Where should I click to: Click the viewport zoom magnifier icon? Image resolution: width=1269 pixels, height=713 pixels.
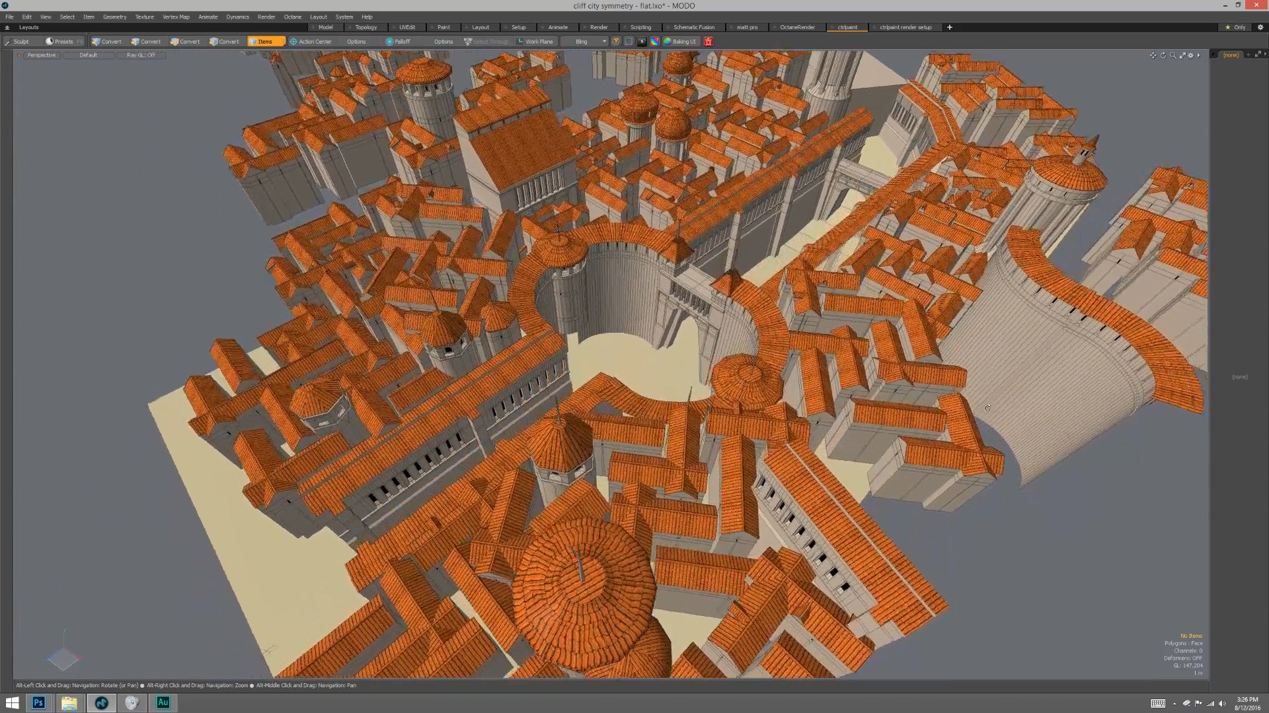click(1171, 55)
